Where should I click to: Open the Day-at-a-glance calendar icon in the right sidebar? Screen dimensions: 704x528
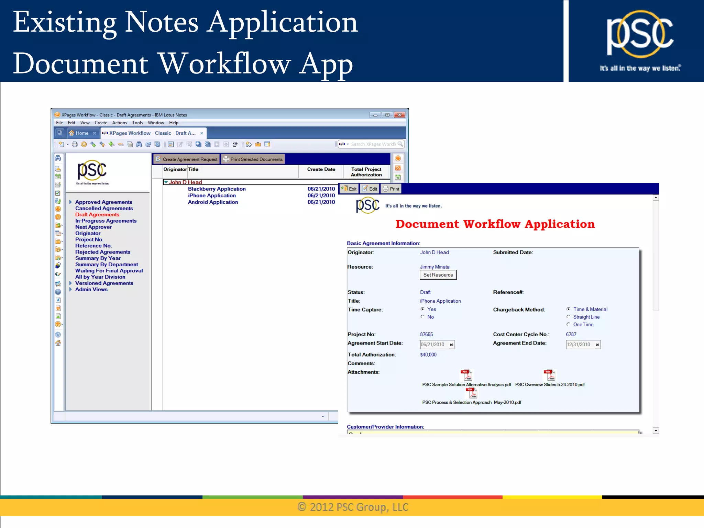[398, 177]
